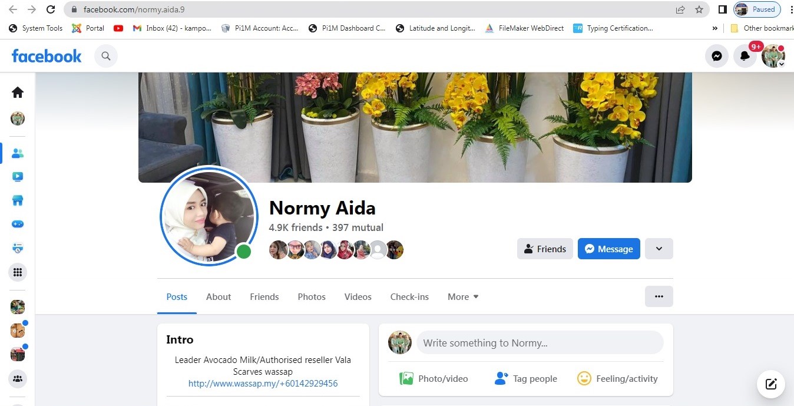This screenshot has height=406, width=794.
Task: Open Gaming icon in left sidebar
Action: click(x=18, y=225)
